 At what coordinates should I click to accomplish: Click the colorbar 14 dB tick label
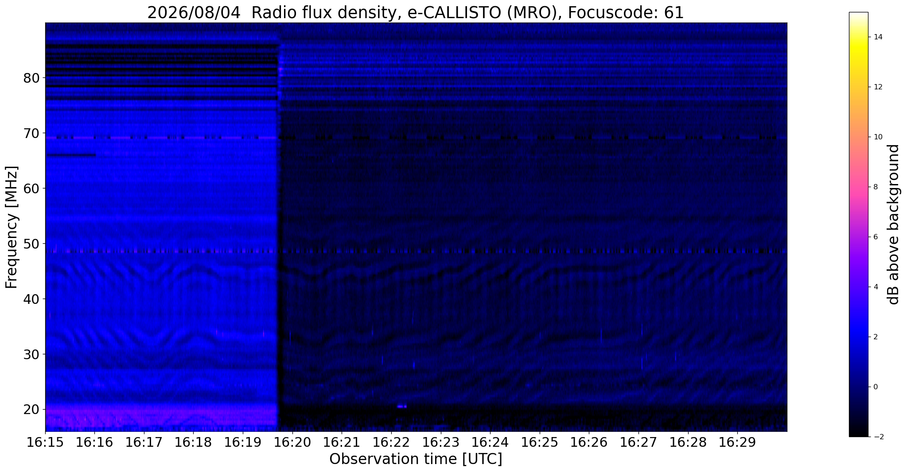[x=877, y=37]
